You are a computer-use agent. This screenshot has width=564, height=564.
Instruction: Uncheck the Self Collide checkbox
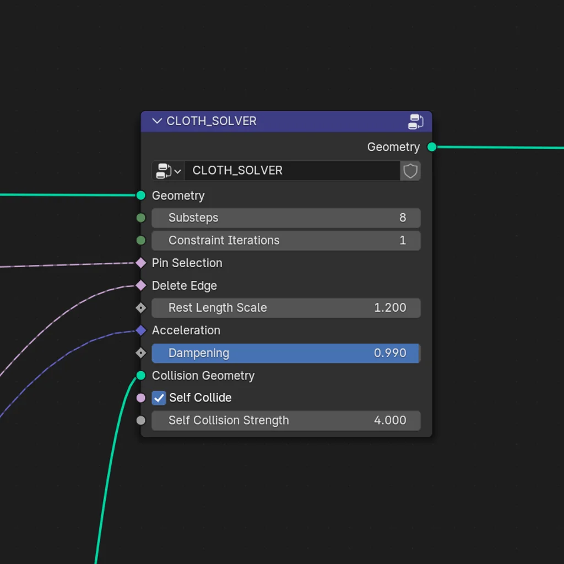(x=159, y=398)
